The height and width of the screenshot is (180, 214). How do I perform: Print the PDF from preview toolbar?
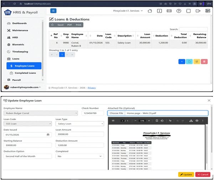click(x=197, y=121)
